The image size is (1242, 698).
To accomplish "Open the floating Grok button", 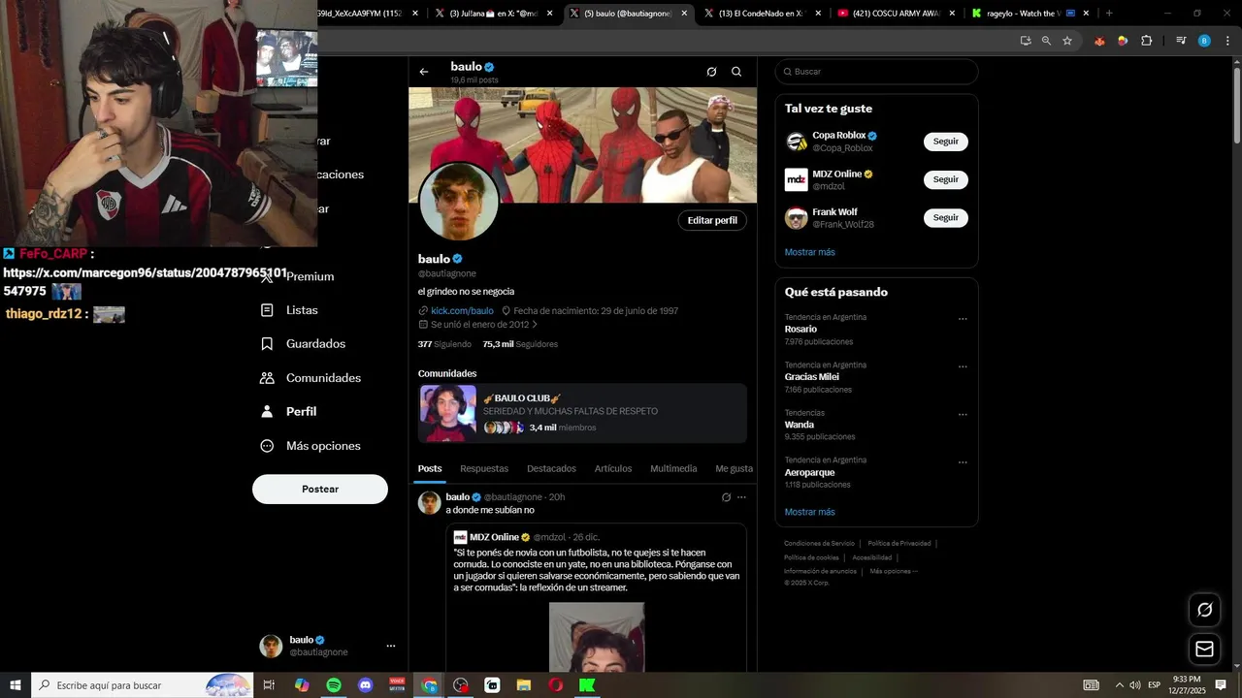I will 1204,610.
